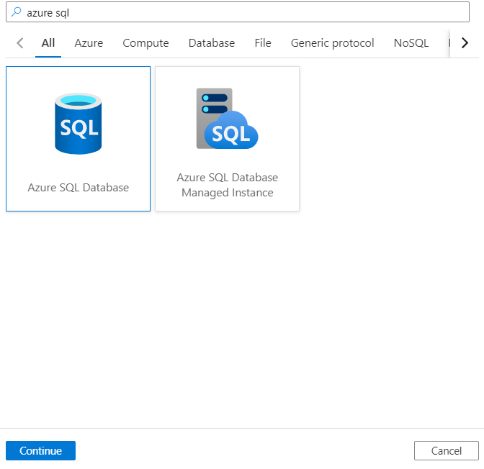The height and width of the screenshot is (469, 484).
Task: Click the left tab-scroll chevron
Action: tap(20, 43)
